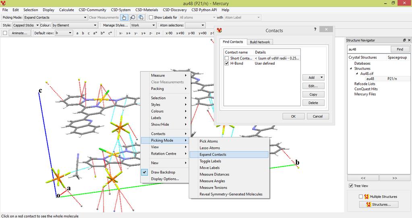This screenshot has height=218, width=412.
Task: Rotate view by x-90
Action: (x=169, y=33)
